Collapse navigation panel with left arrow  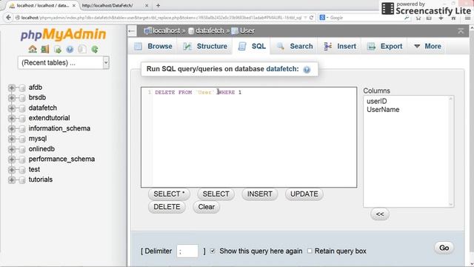(132, 31)
